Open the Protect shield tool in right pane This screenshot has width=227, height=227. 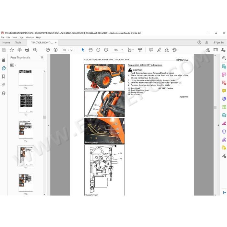tap(224, 131)
